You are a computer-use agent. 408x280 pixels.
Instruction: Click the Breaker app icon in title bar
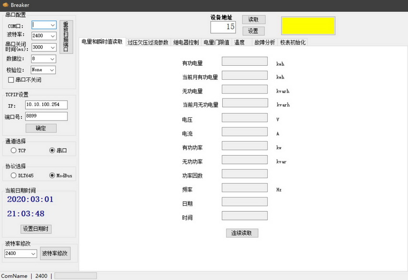pyautogui.click(x=5, y=5)
